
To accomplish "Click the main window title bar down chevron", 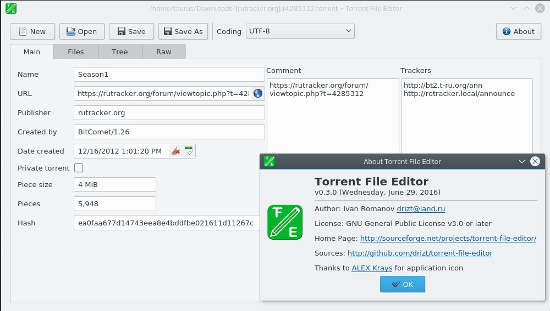I will point(514,8).
